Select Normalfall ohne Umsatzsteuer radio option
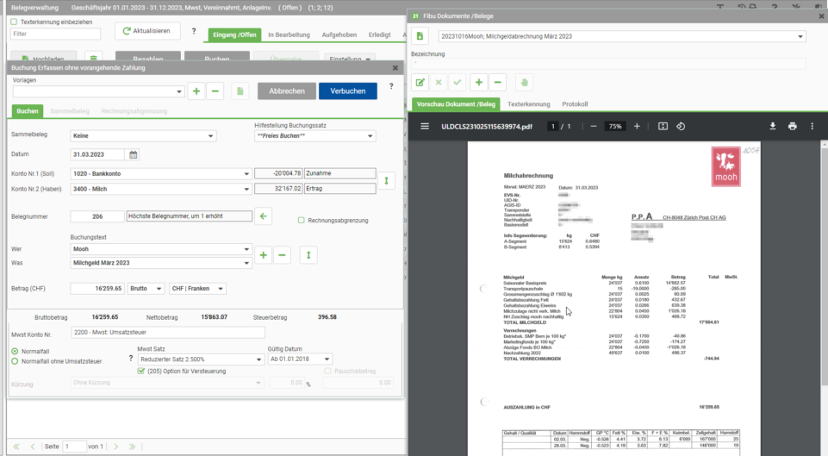Viewport: 828px width, 456px height. (x=15, y=361)
